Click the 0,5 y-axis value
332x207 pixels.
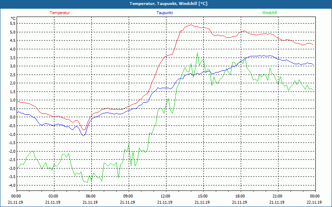click(13, 108)
